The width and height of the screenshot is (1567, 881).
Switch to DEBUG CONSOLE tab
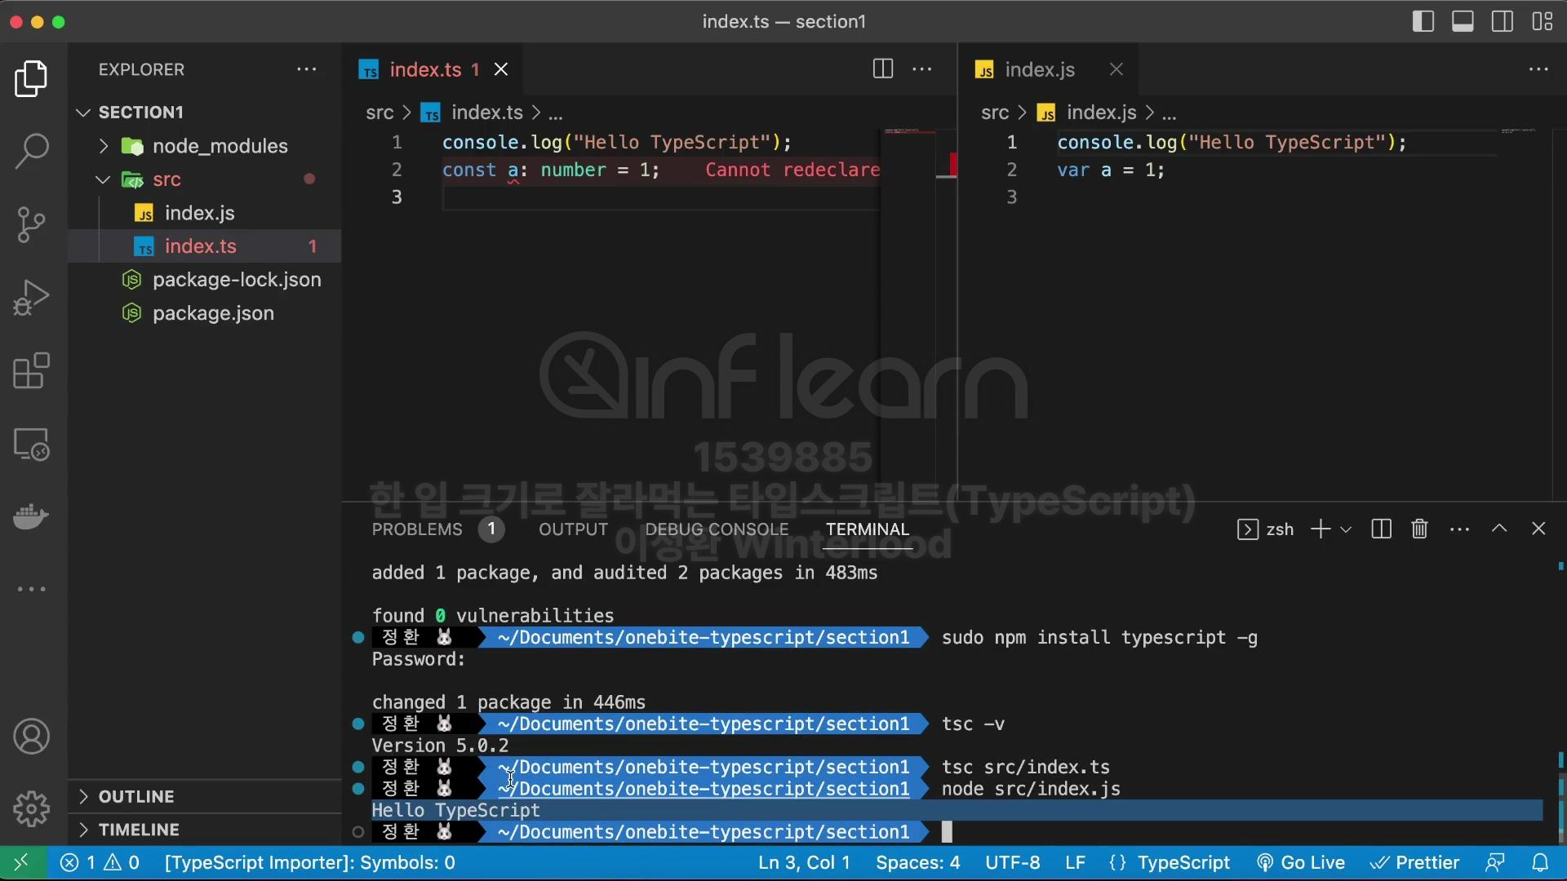tap(717, 529)
